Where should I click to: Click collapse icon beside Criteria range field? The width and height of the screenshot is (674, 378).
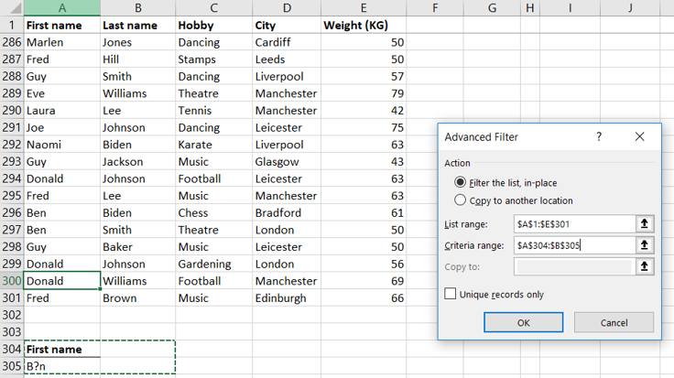pyautogui.click(x=646, y=245)
